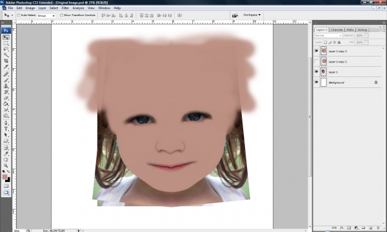Viewport: 387px width, 232px height.
Task: Swap foreground and background colors
Action: pos(8,172)
